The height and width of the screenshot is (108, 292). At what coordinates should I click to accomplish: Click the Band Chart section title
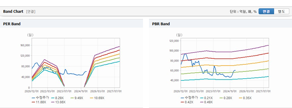click(x=13, y=12)
